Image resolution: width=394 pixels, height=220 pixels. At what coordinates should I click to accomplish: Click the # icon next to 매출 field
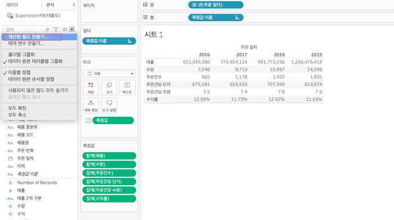(x=10, y=190)
